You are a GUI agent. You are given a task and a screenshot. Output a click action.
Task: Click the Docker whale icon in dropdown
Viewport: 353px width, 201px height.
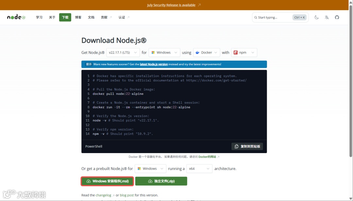pos(197,52)
